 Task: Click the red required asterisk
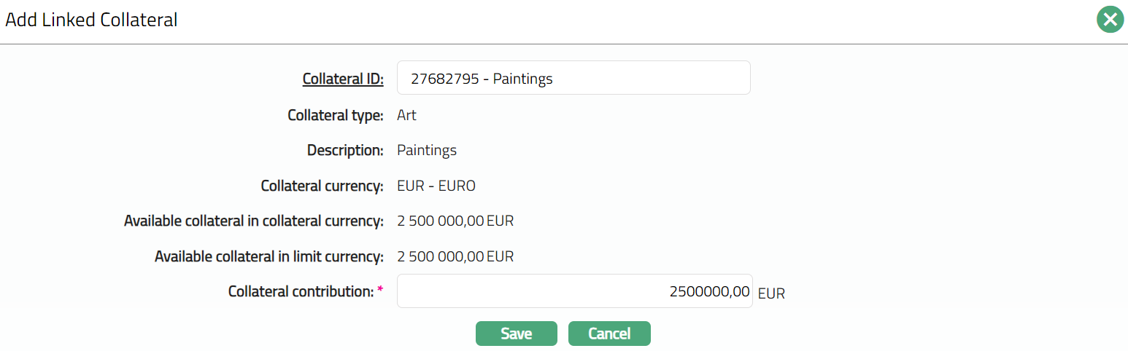[x=380, y=290]
